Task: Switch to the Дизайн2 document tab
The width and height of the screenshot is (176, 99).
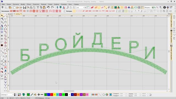Action: pyautogui.click(x=10, y=14)
